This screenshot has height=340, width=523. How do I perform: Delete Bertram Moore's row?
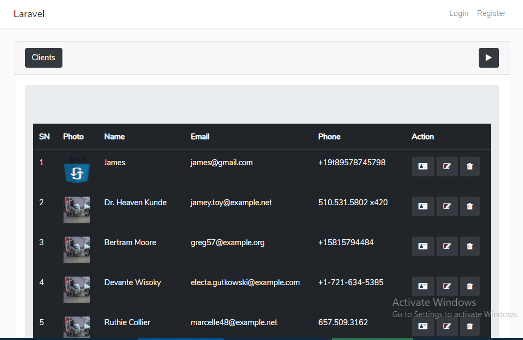pyautogui.click(x=470, y=246)
